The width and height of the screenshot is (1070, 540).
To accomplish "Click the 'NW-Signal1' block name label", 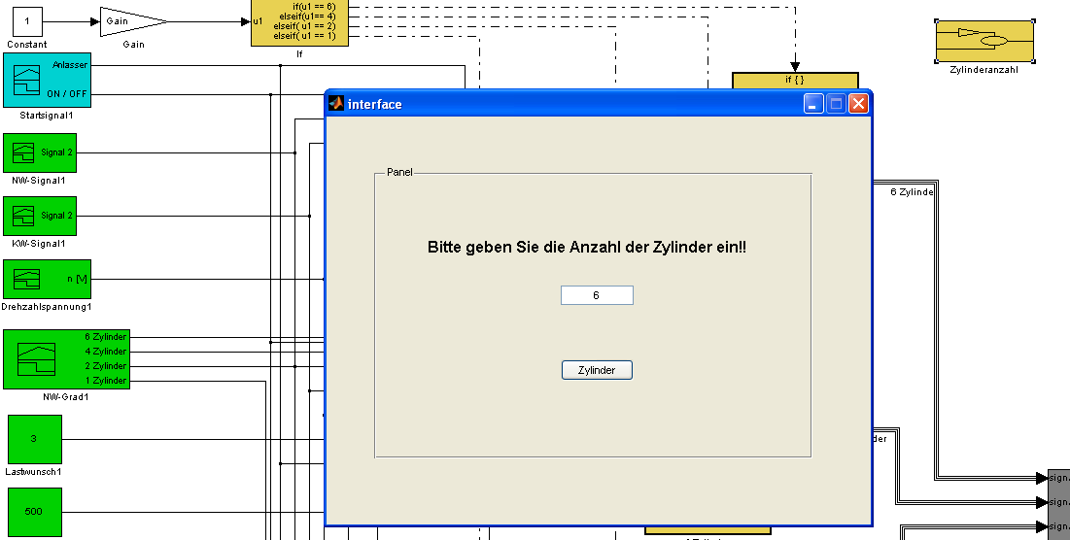I will click(x=39, y=181).
